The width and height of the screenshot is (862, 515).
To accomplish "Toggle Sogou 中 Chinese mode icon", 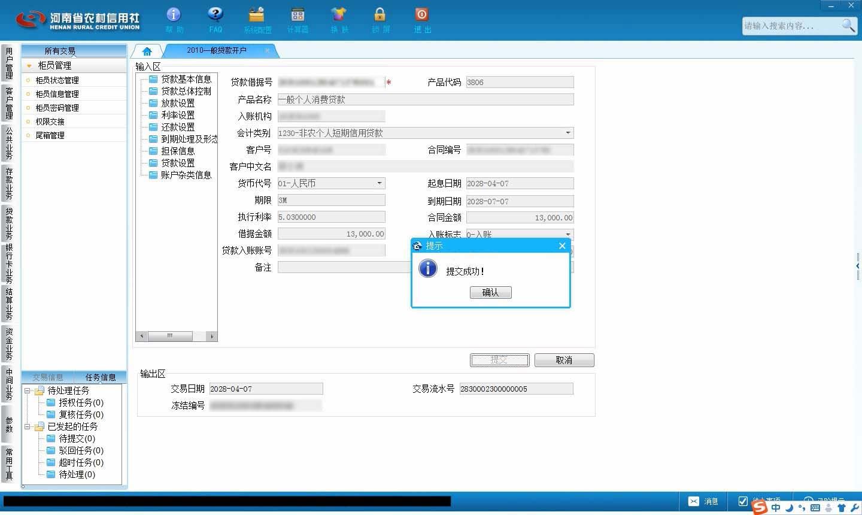I will tap(776, 508).
